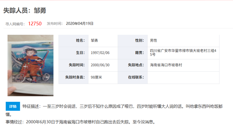Select the gender value 男性
233x129 pixels.
pos(154,41)
